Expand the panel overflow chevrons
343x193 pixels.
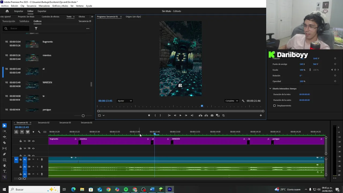[92, 17]
